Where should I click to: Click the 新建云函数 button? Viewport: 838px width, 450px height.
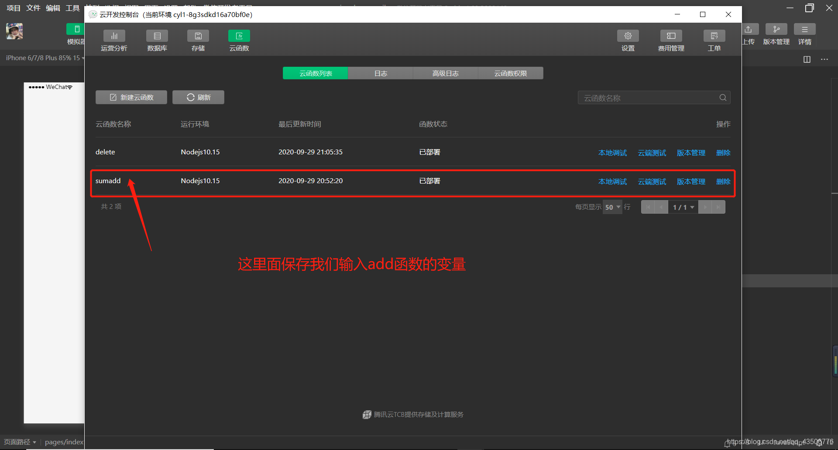click(x=131, y=97)
